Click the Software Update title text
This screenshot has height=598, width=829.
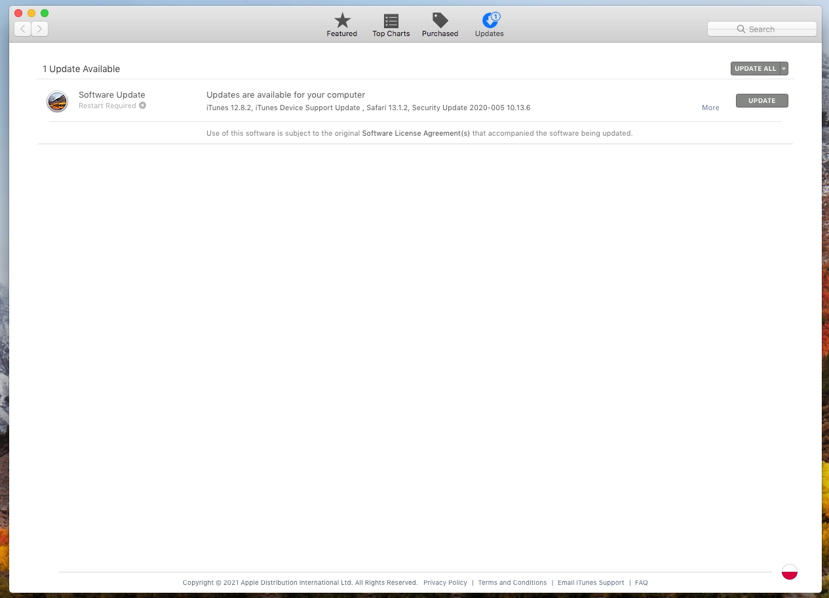(112, 94)
